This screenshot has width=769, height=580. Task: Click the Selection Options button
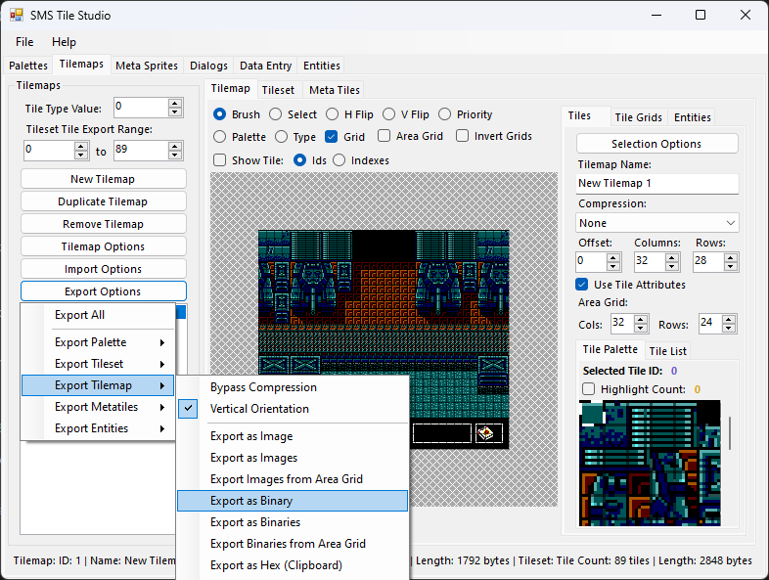tap(656, 144)
